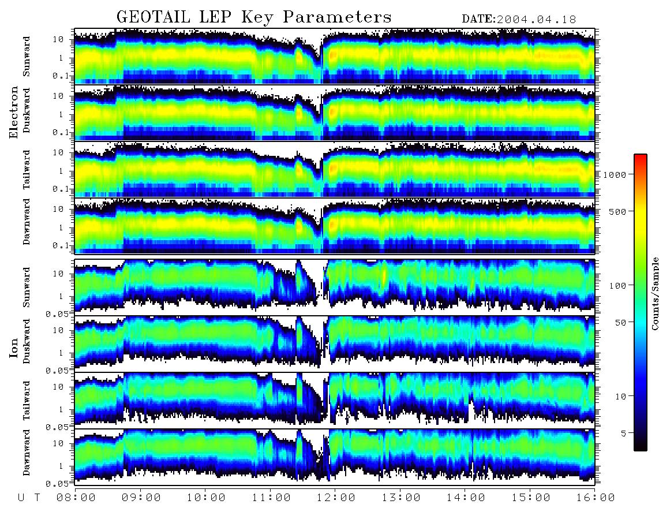This screenshot has height=508, width=659.
Task: Click the 13:00 time tick label
Action: pyautogui.click(x=401, y=498)
